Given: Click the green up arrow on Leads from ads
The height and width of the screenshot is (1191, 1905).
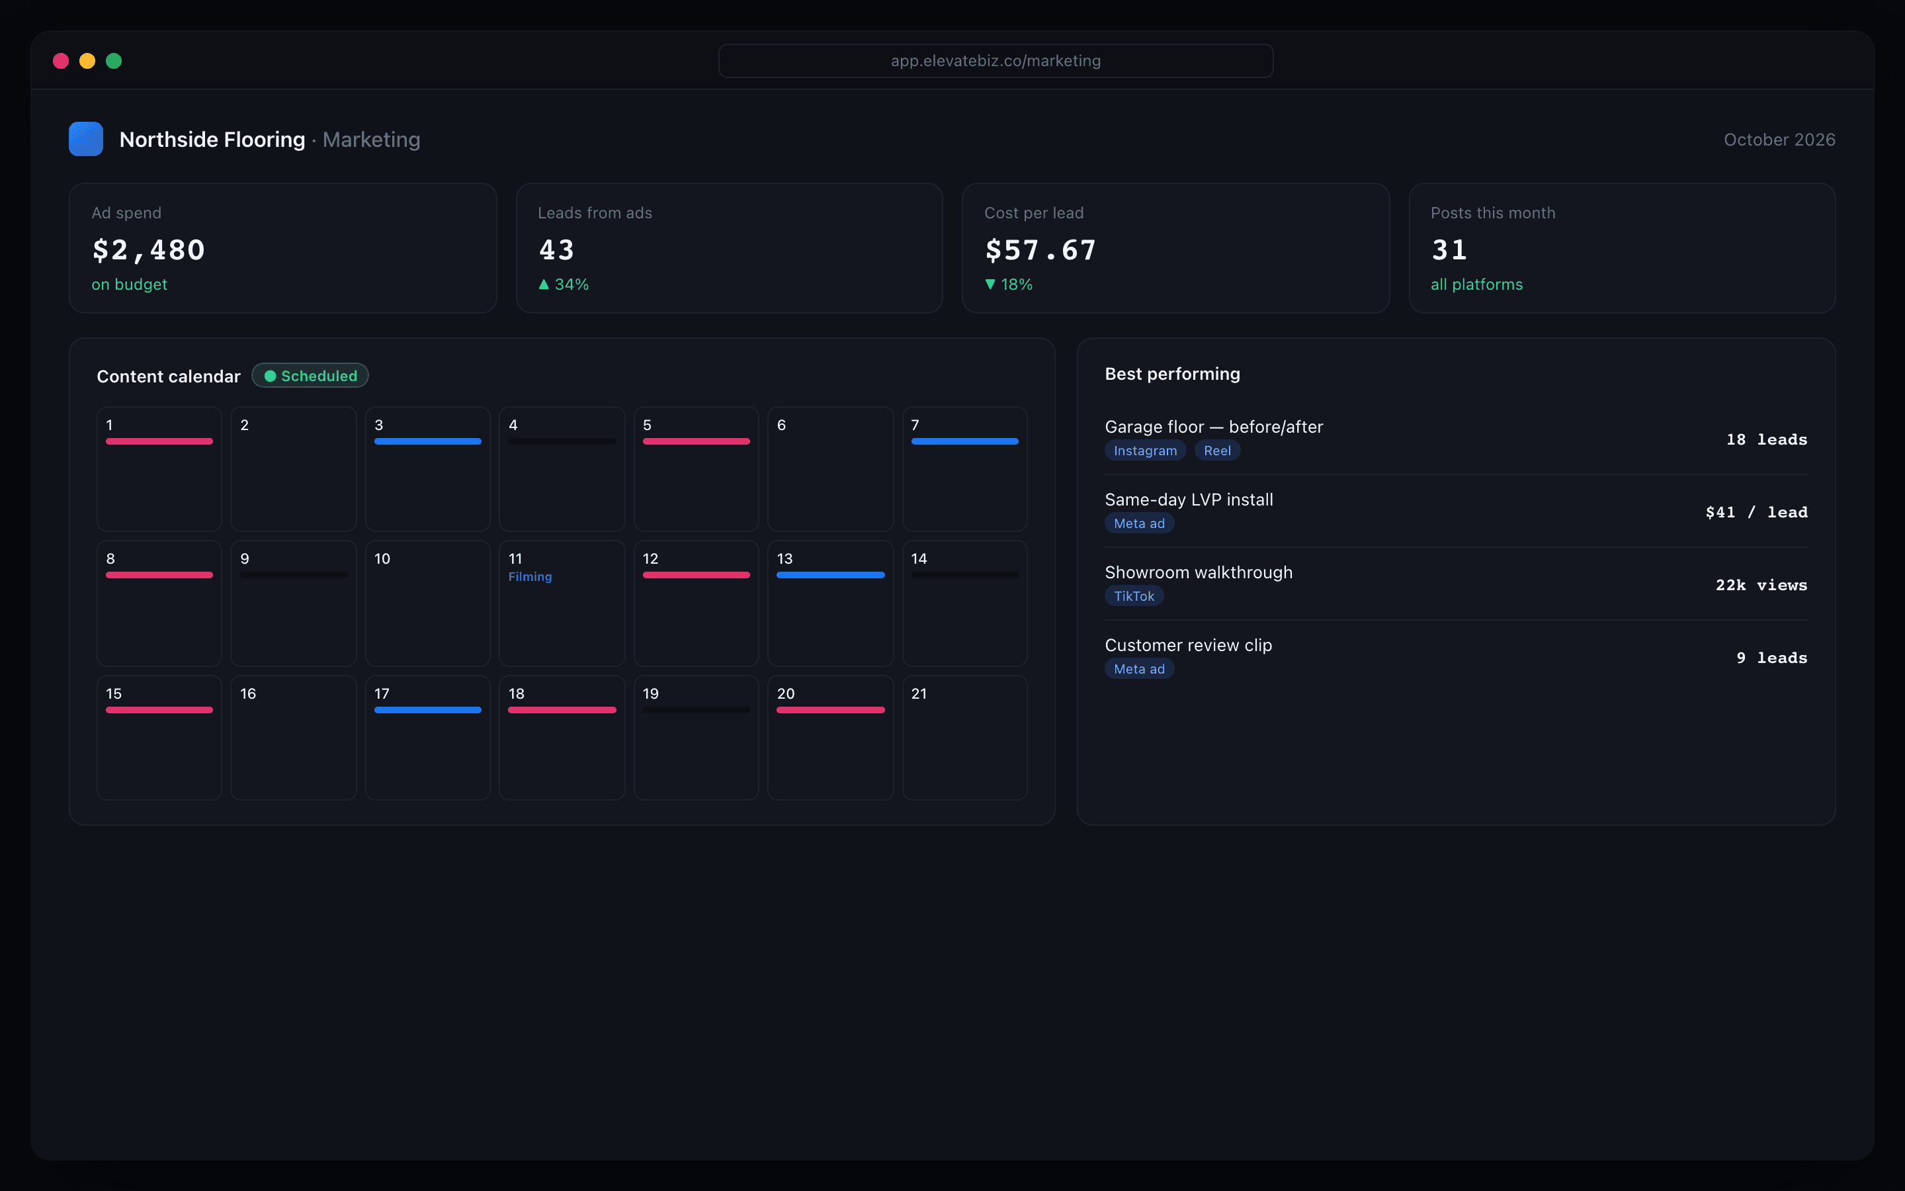Looking at the screenshot, I should click(543, 285).
